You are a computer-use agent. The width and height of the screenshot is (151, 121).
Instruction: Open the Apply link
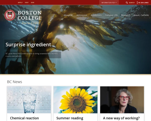click(20, 3)
